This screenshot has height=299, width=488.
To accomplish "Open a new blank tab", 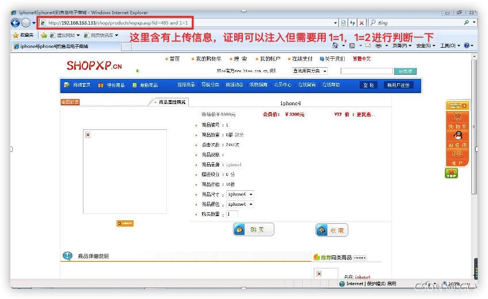I will 125,47.
